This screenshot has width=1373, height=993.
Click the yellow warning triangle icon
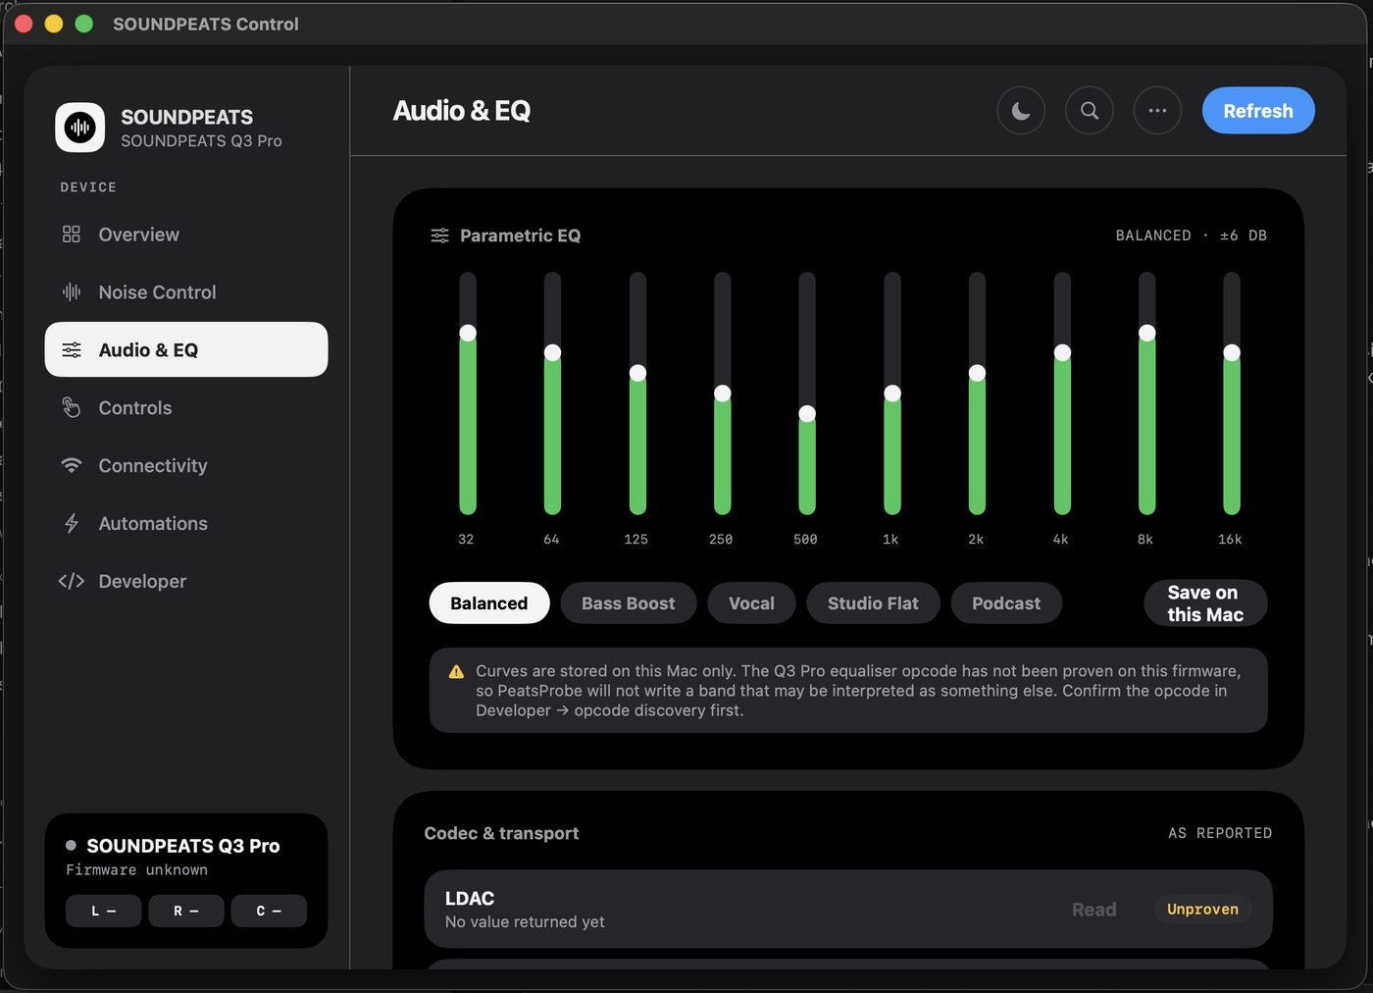456,672
